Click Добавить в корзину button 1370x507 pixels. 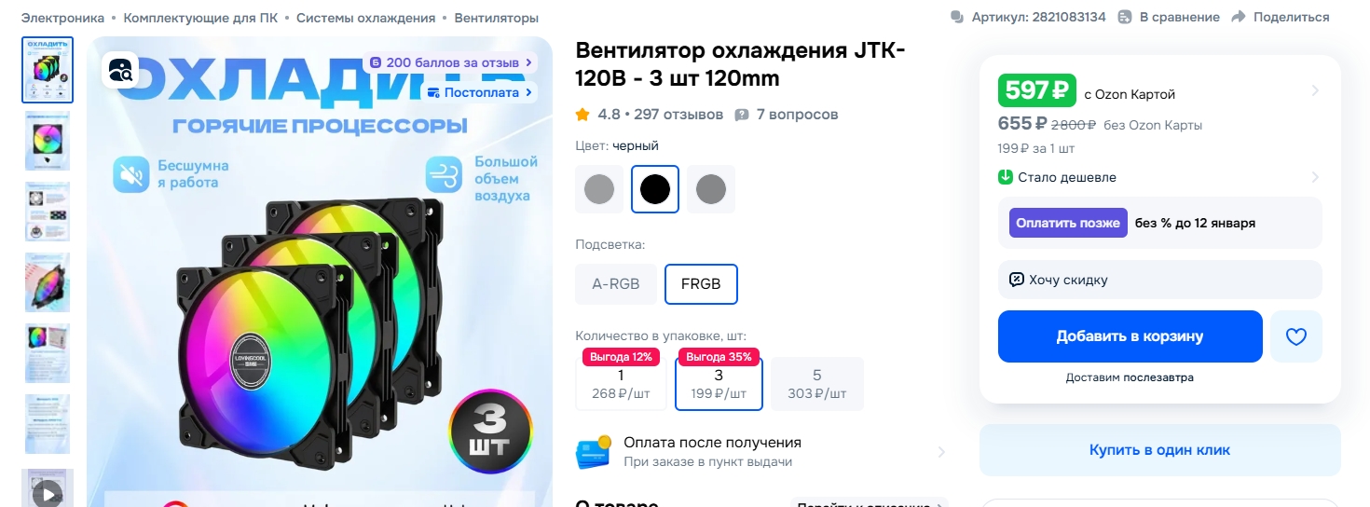(1130, 336)
